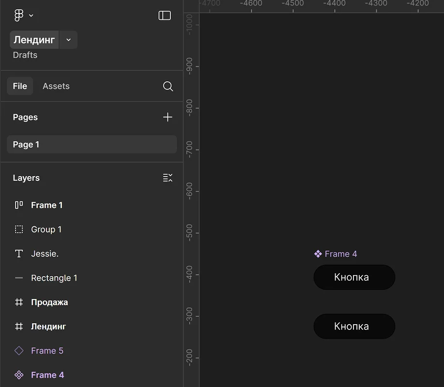Select Page 1 in pages list
444x387 pixels.
[x=92, y=145]
